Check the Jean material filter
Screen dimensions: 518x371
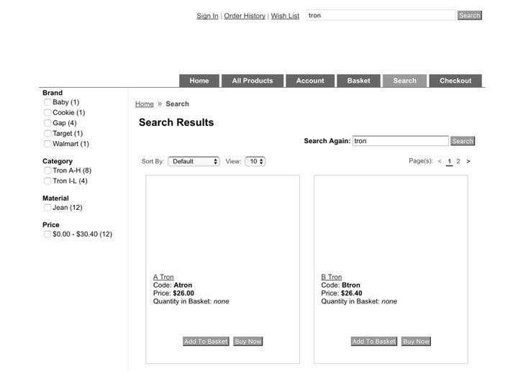47,207
